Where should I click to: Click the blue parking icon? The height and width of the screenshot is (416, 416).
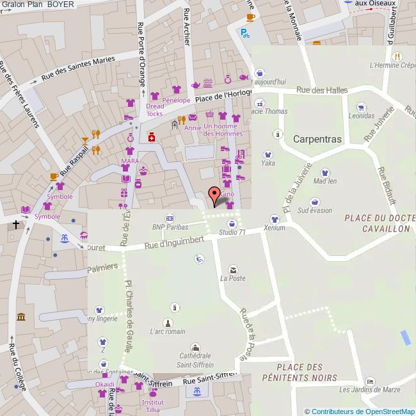[244, 33]
